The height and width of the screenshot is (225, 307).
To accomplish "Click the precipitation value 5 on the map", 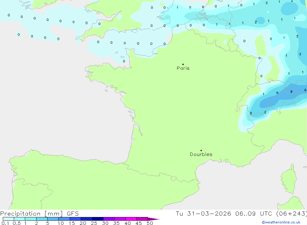I will pos(277,93).
